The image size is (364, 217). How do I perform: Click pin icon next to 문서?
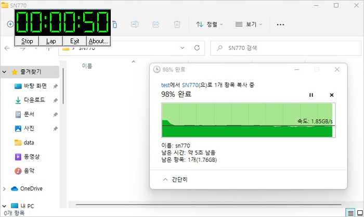tap(55, 114)
